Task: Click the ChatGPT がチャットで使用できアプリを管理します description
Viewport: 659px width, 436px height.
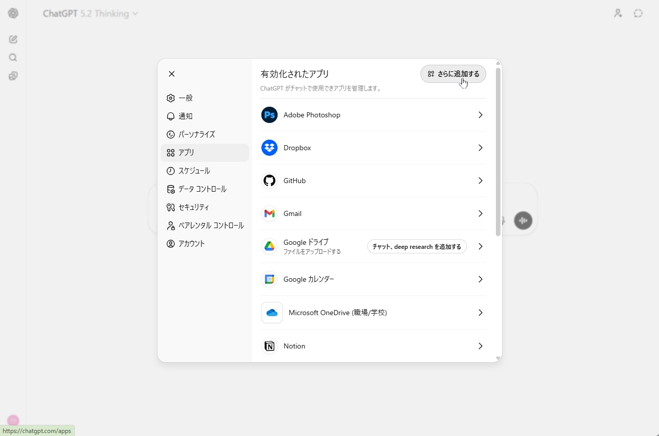Action: [x=320, y=89]
